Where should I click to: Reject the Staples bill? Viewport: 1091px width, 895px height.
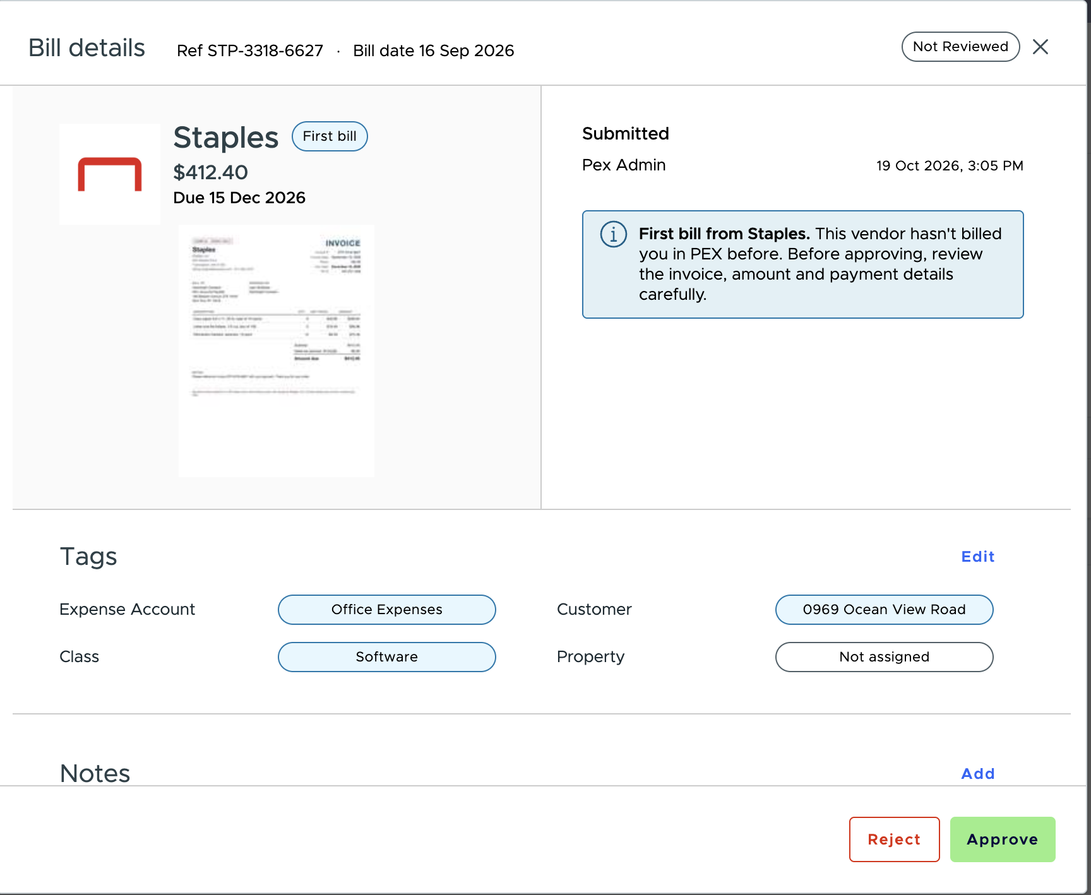894,839
